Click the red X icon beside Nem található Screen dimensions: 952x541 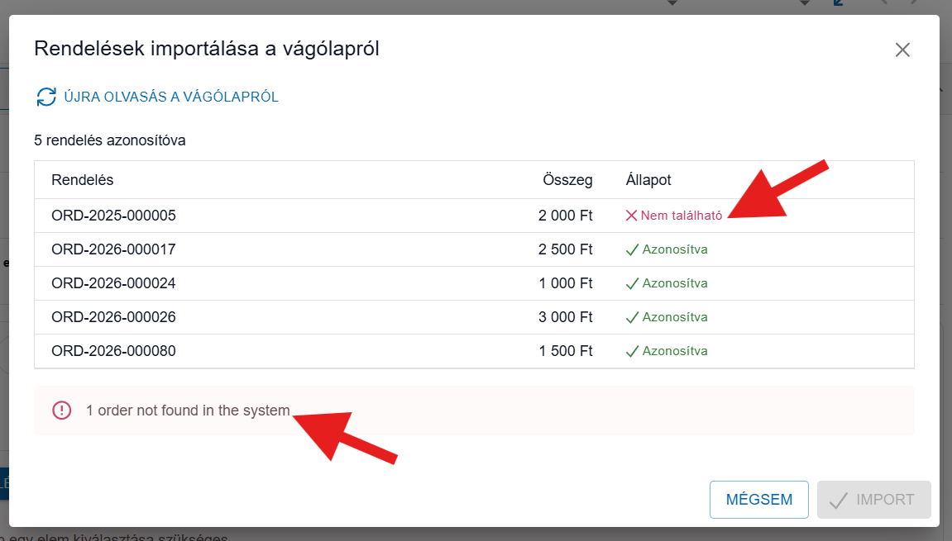click(x=631, y=216)
